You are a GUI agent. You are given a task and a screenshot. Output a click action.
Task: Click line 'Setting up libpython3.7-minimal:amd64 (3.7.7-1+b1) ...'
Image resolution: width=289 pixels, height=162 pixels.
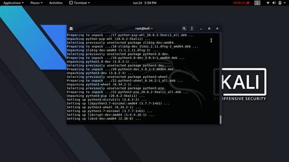coord(118,103)
